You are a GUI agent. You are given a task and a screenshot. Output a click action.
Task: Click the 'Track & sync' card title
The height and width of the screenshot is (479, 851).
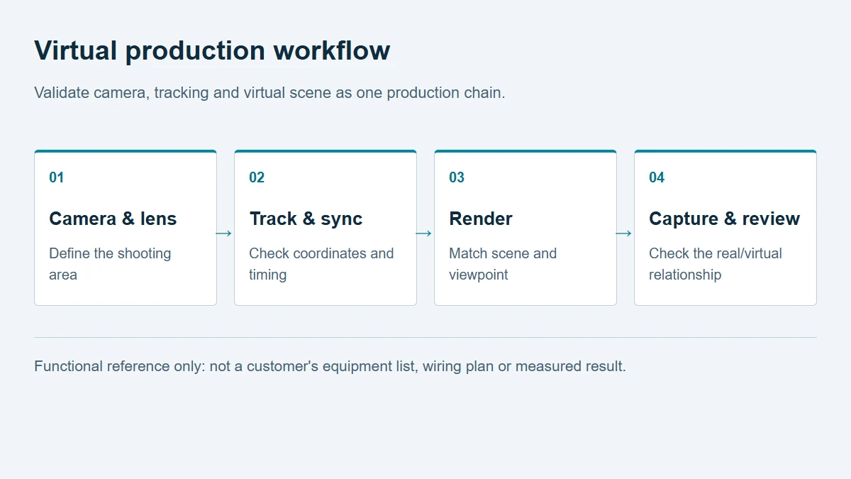pyautogui.click(x=306, y=219)
